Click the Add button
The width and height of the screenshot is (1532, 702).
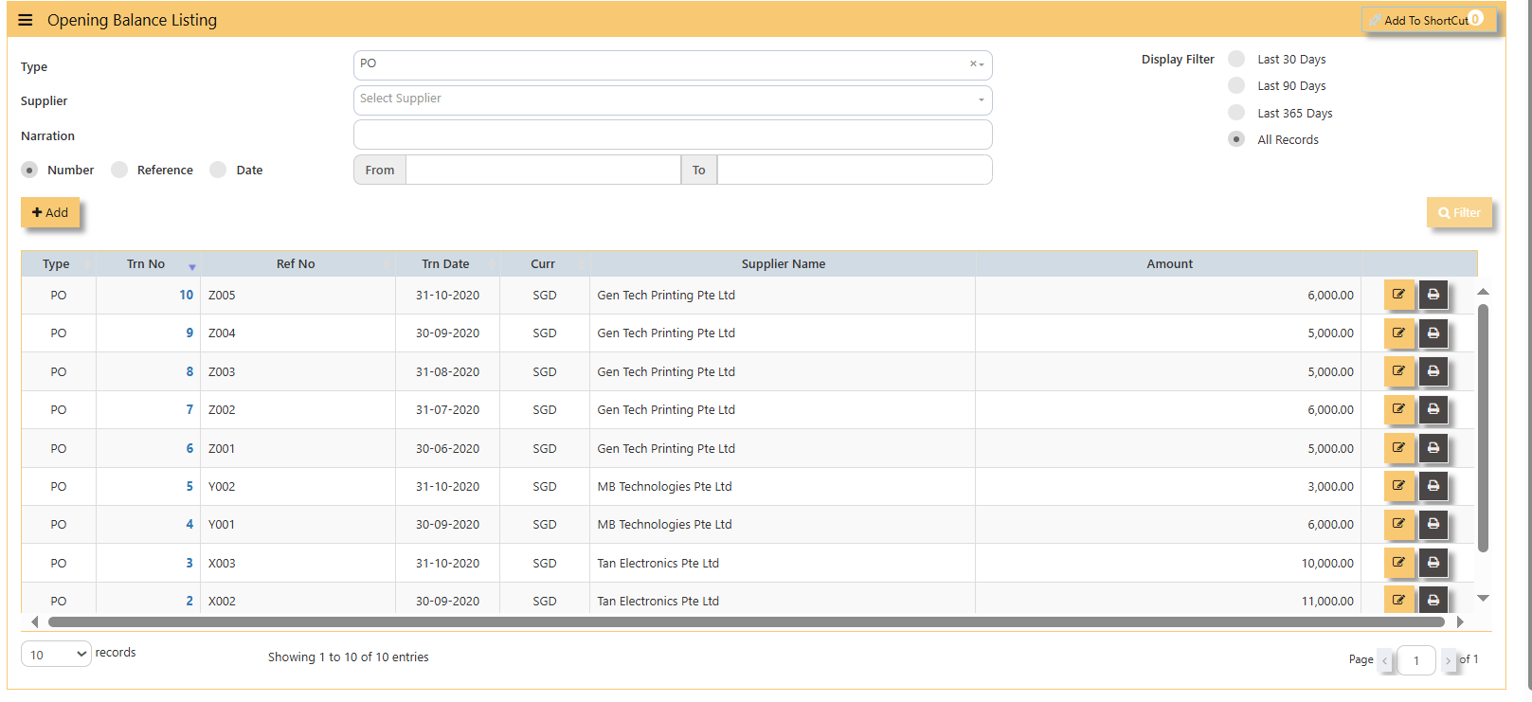click(50, 212)
